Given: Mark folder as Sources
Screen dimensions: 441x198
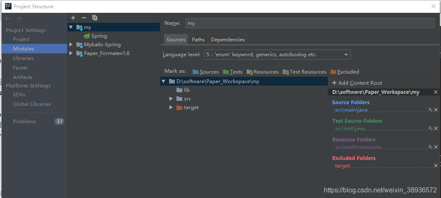Looking at the screenshot, I should pos(206,72).
